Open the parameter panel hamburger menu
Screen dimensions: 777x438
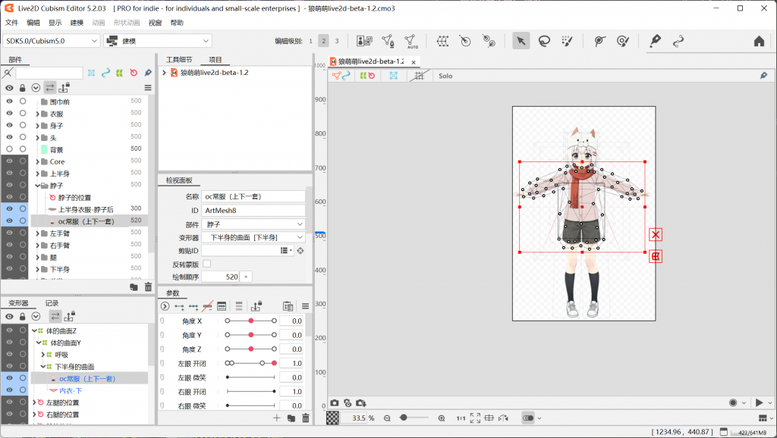point(305,306)
